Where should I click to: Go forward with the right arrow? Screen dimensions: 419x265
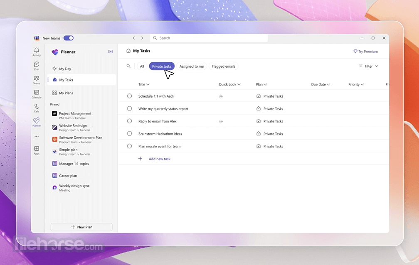142,38
